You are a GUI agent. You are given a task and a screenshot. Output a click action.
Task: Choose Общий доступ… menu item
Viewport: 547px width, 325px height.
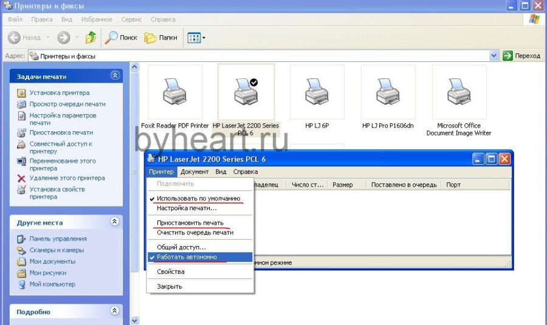[x=199, y=247]
